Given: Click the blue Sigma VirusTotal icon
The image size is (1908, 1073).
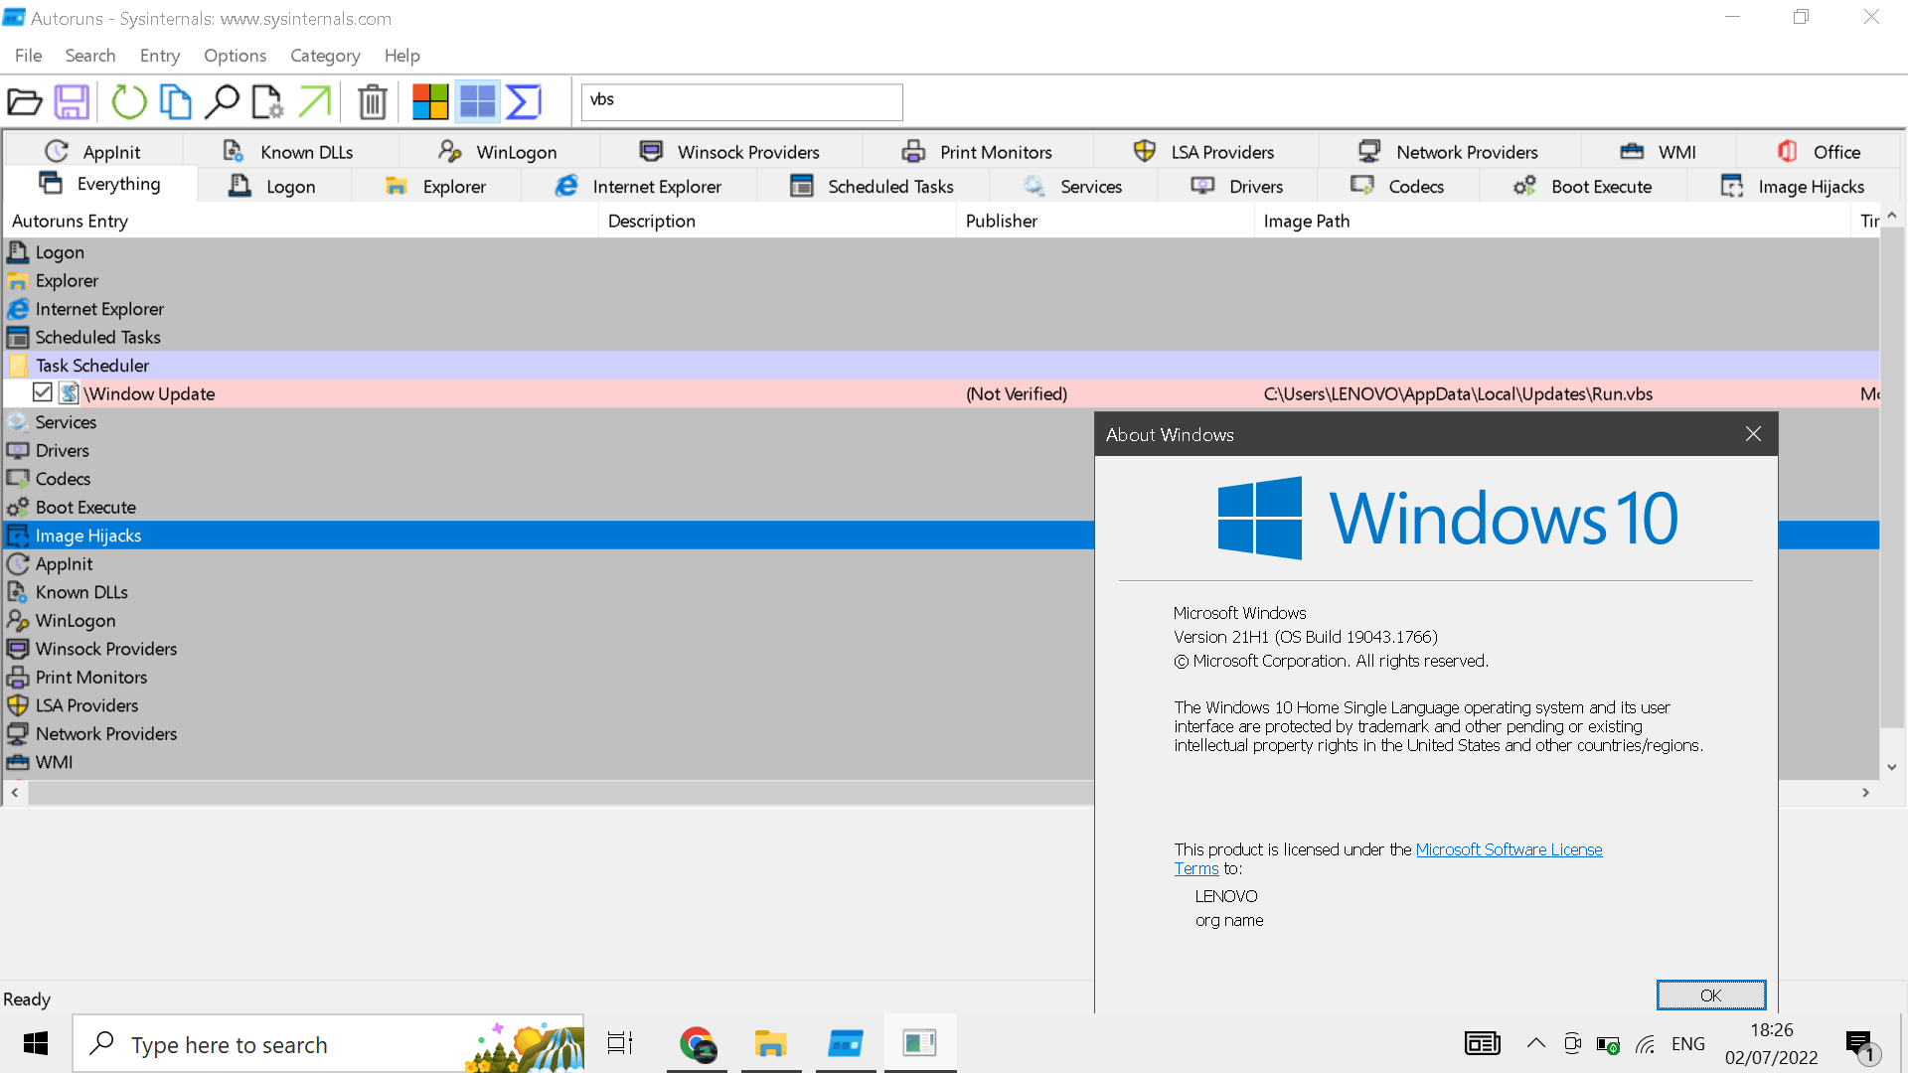Looking at the screenshot, I should coord(524,101).
